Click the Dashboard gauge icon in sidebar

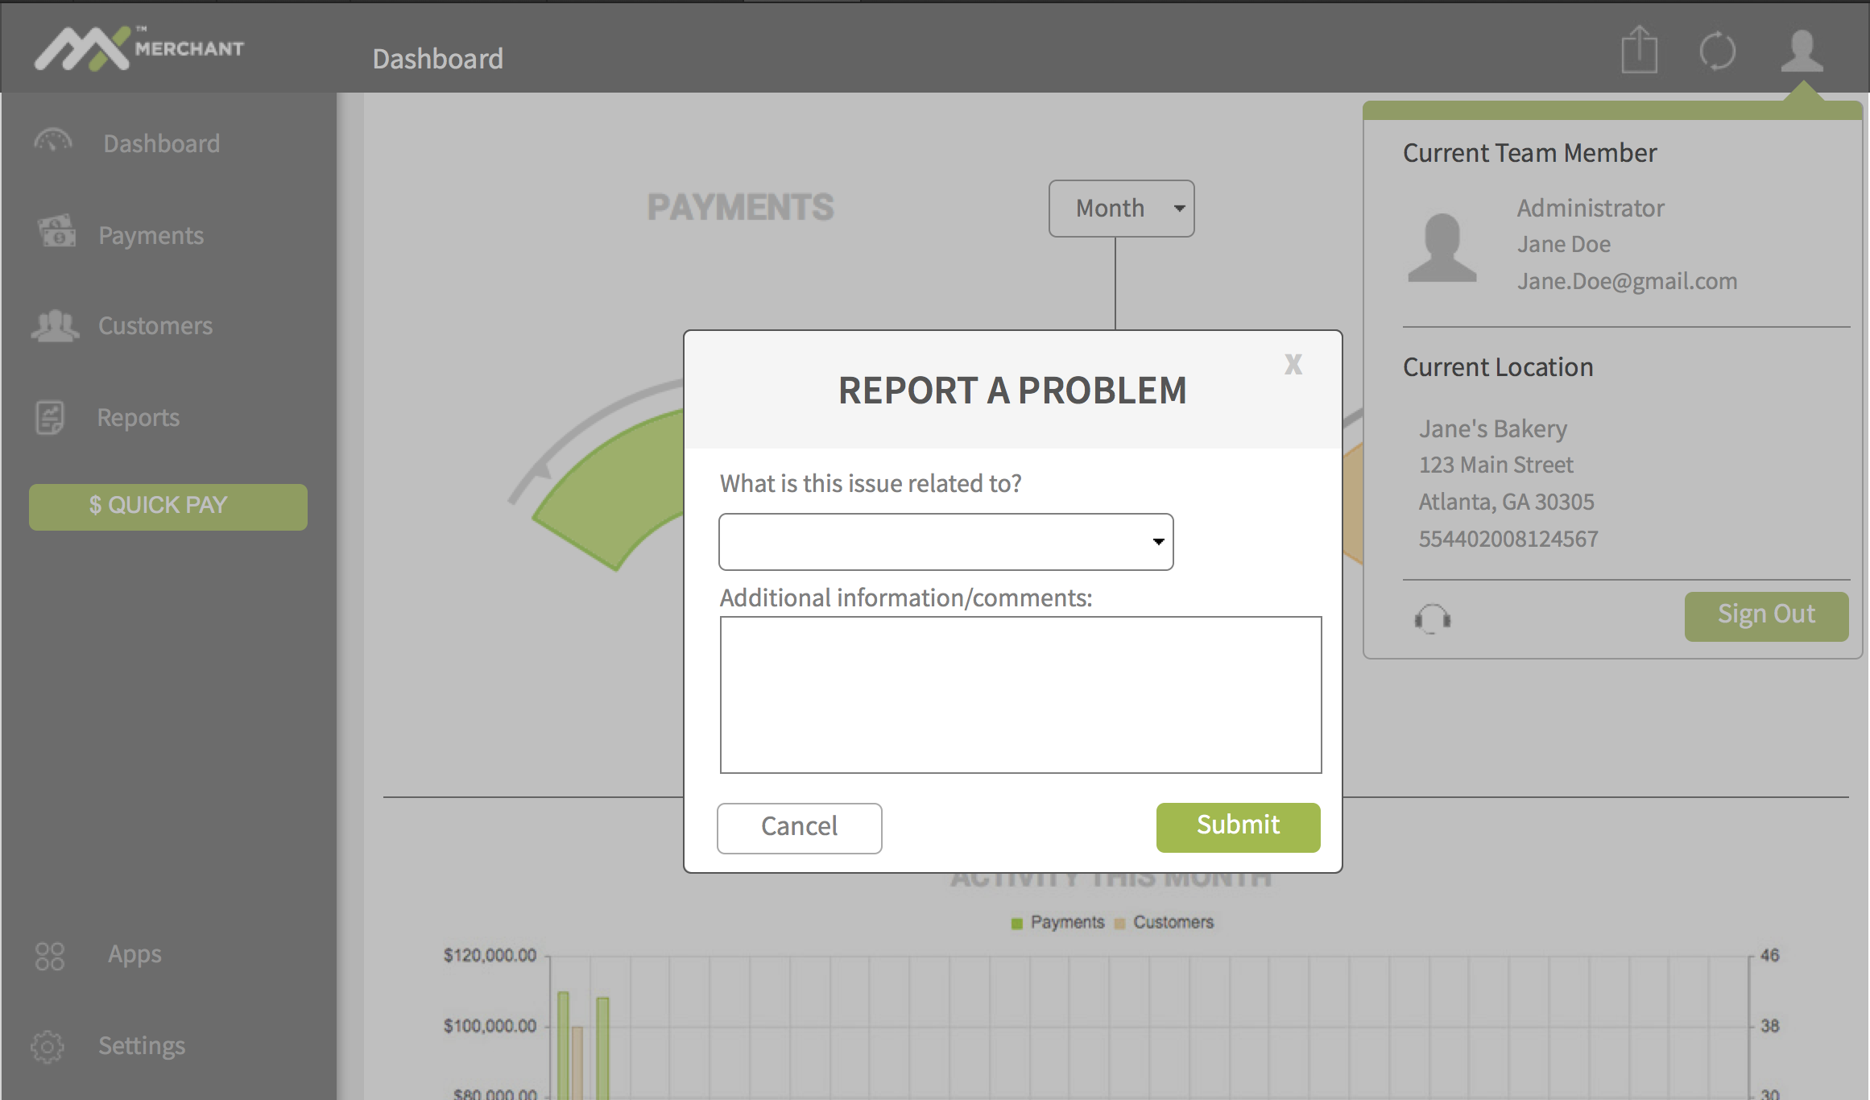click(x=53, y=142)
